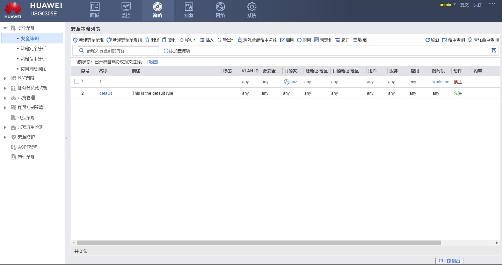
Task: Click the 添加查询项 plus icon
Action: [x=166, y=51]
